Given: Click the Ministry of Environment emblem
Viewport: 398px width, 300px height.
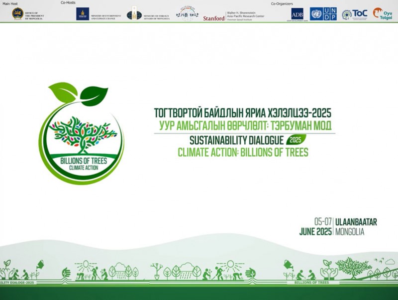Looking at the screenshot, I should (x=82, y=14).
